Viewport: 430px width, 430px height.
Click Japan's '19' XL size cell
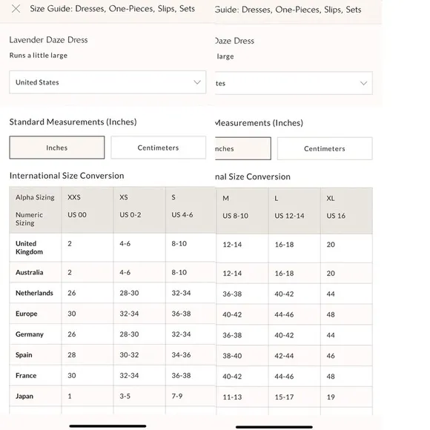pyautogui.click(x=331, y=397)
